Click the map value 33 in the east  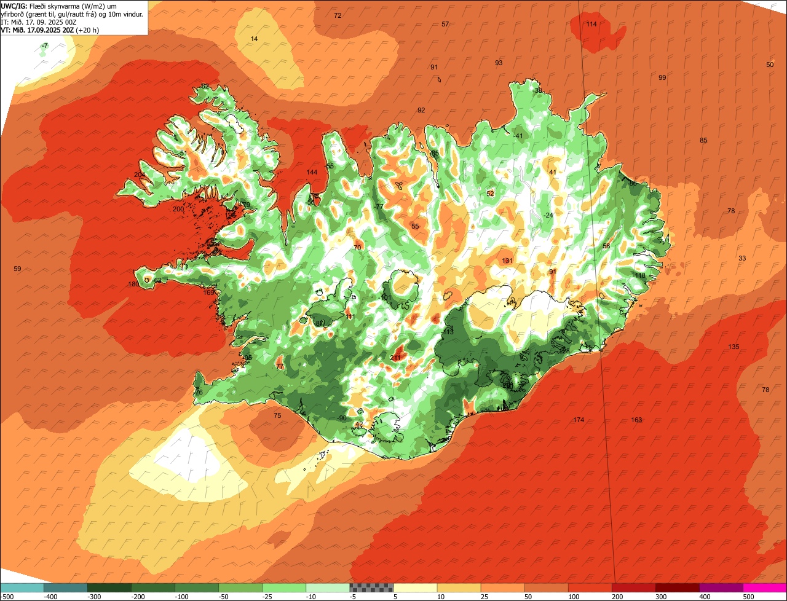point(742,258)
